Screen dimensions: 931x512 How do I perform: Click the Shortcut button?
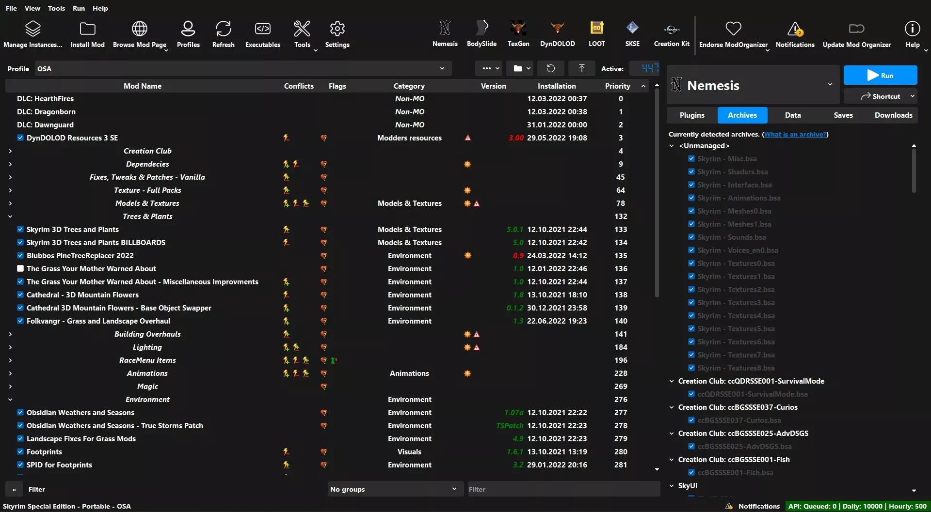click(880, 96)
